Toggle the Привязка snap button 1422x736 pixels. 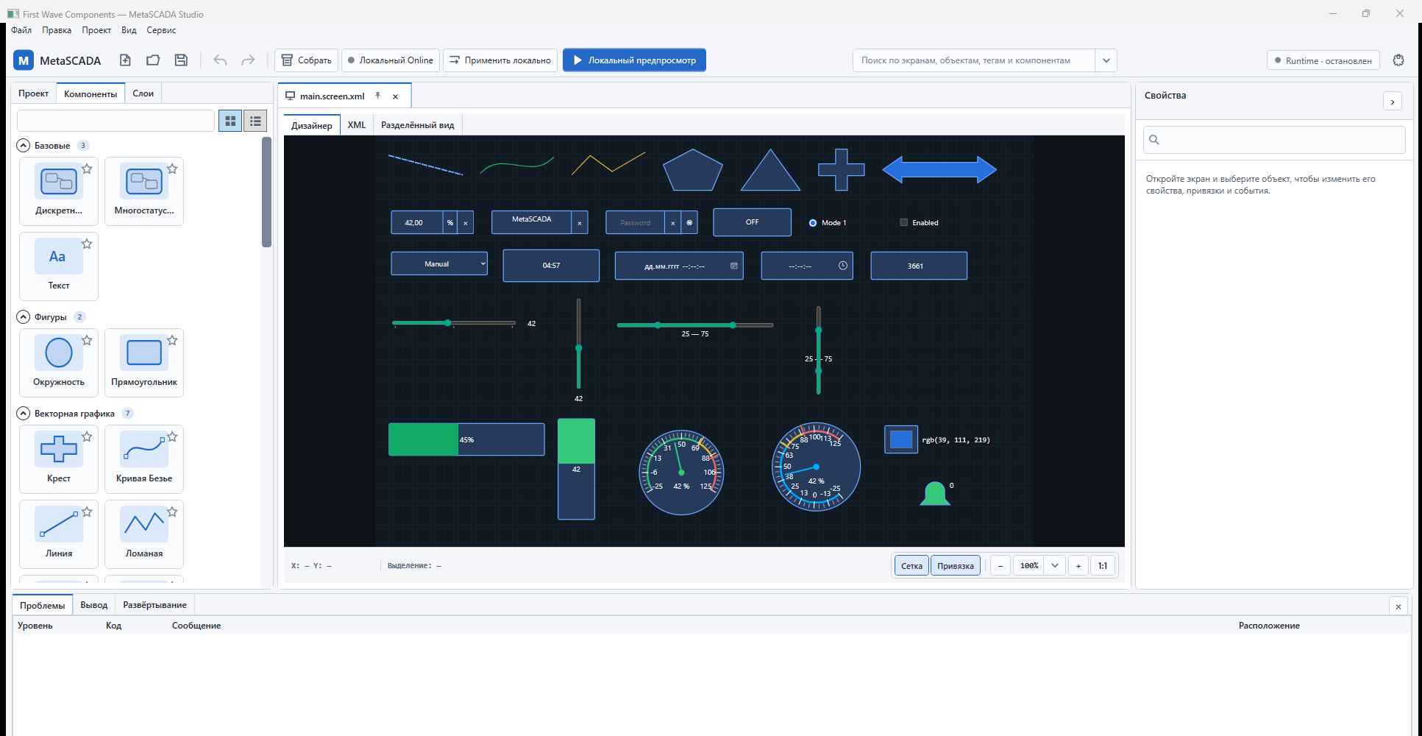point(956,565)
